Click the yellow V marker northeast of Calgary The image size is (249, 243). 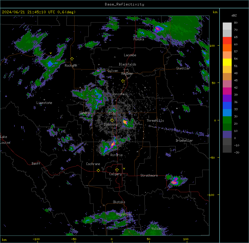124,169
